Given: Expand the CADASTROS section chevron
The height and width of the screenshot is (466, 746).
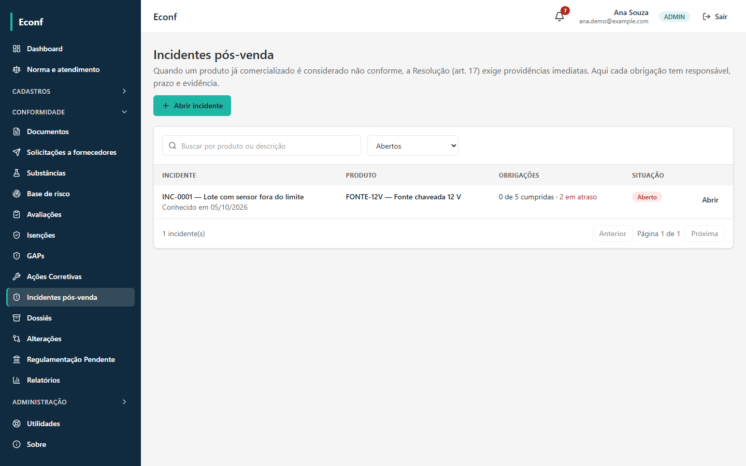Looking at the screenshot, I should (x=124, y=91).
